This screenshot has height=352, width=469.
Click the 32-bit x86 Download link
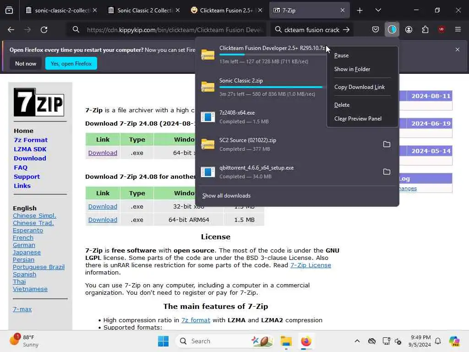click(x=103, y=207)
